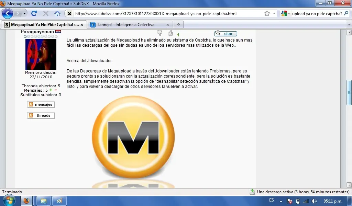The height and width of the screenshot is (206, 352).
Task: Click page scrollbar up arrow
Action: pyautogui.click(x=349, y=33)
